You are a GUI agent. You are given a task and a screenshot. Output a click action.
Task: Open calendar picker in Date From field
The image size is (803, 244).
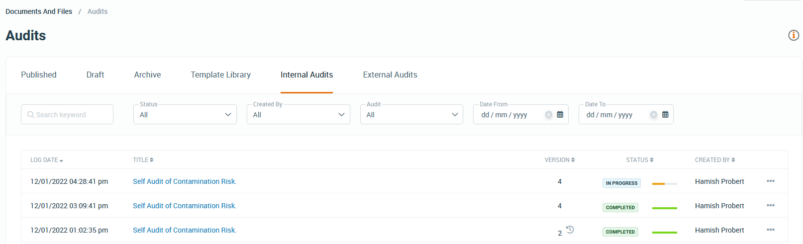point(560,115)
